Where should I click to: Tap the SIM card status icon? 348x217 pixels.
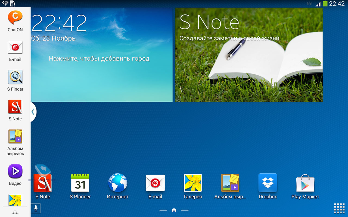point(13,4)
